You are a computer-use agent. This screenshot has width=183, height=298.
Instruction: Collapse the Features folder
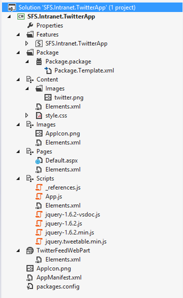(x=18, y=34)
